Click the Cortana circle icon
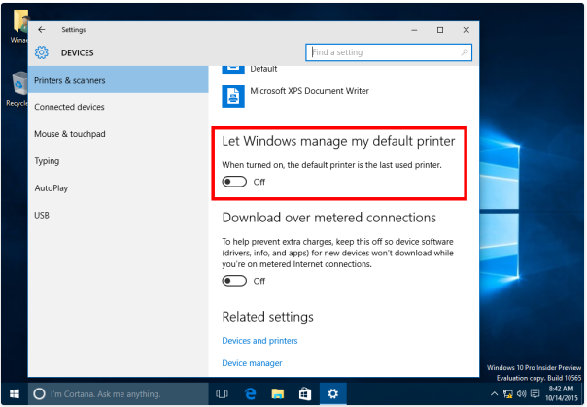Viewport: 587px width, 407px height. [39, 394]
